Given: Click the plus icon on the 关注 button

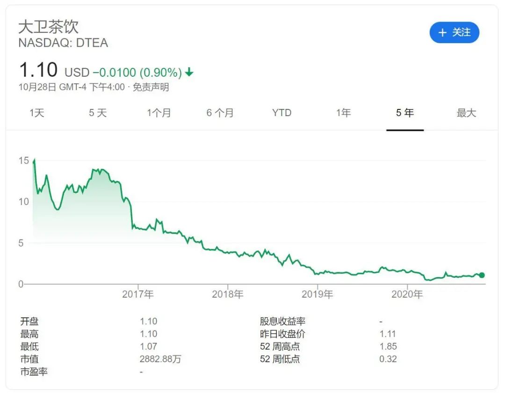Looking at the screenshot, I should 442,33.
